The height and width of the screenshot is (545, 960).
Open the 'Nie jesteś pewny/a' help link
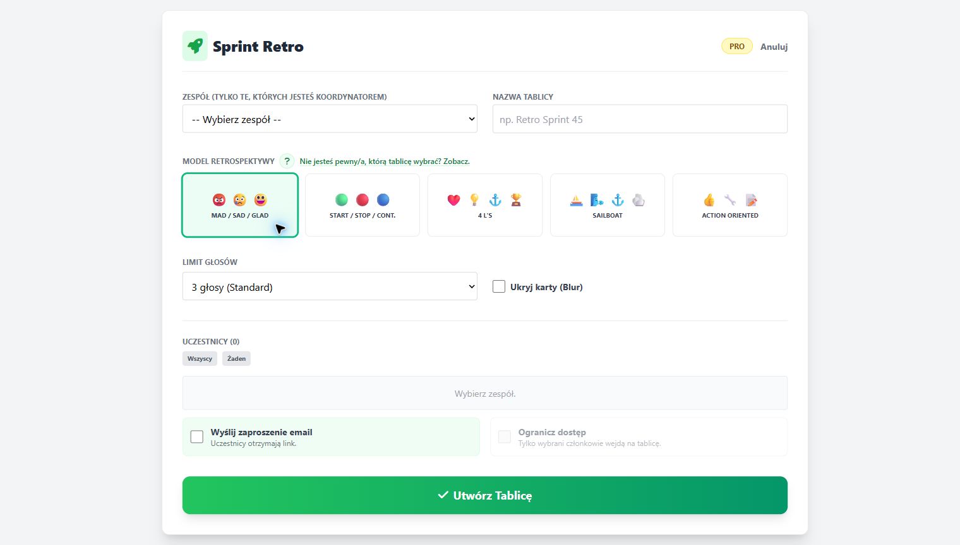point(385,161)
